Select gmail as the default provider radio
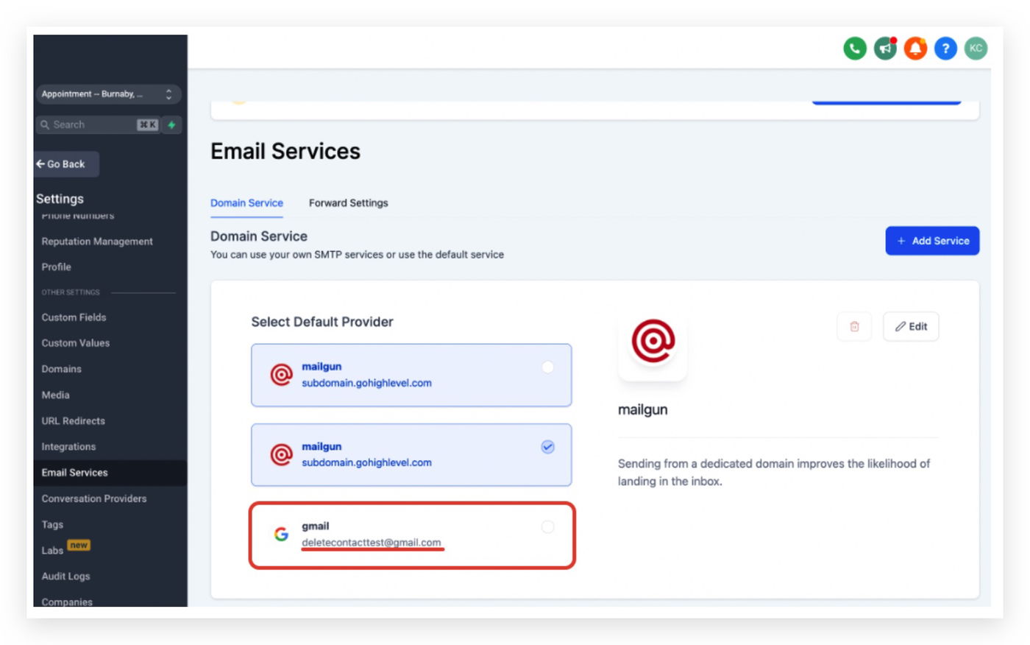 tap(547, 526)
